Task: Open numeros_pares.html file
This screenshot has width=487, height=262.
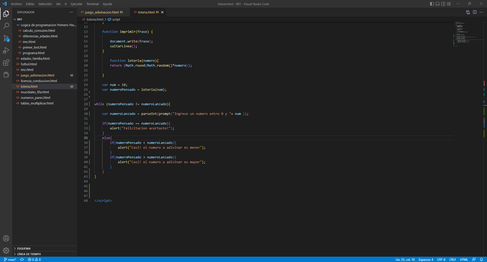Action: (45, 98)
